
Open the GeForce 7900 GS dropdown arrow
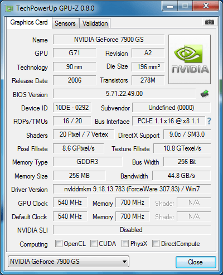pos(125,262)
